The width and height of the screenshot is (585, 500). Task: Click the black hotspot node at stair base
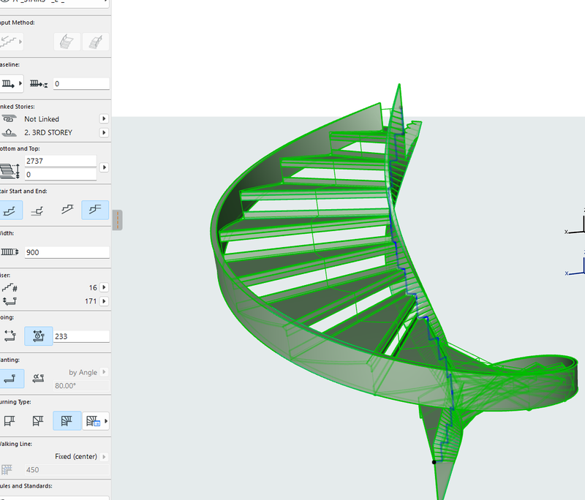click(x=434, y=462)
